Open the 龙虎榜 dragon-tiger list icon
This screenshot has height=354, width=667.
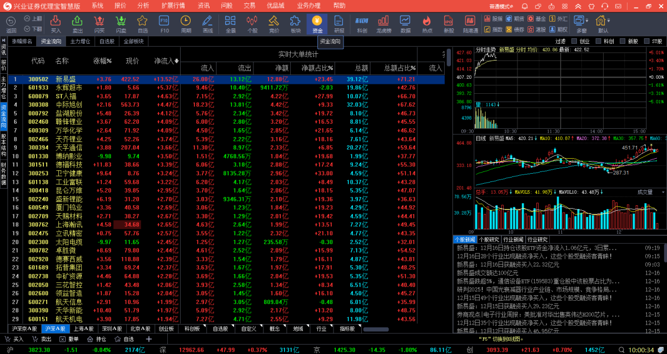pyautogui.click(x=384, y=24)
